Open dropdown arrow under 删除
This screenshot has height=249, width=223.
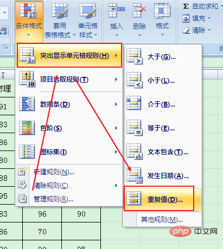(139, 35)
